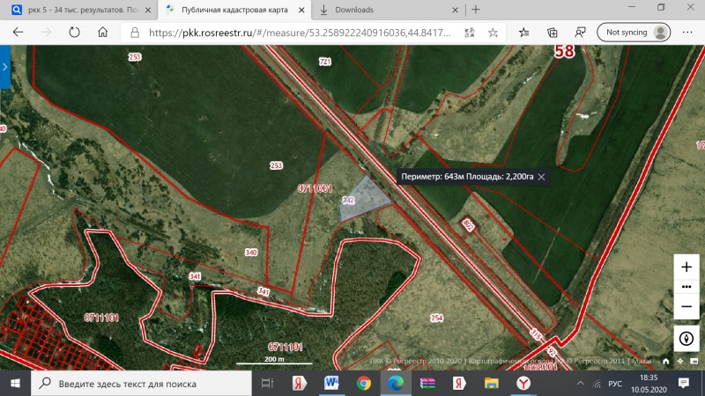Open the Windows Start menu
The width and height of the screenshot is (705, 396).
15,384
